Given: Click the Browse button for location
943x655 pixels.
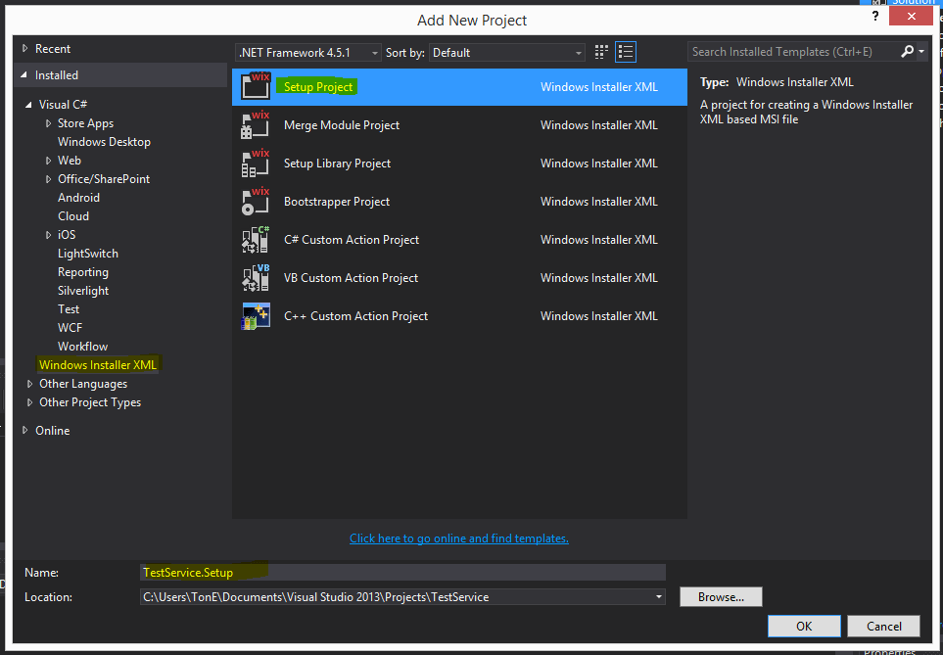Looking at the screenshot, I should [721, 596].
